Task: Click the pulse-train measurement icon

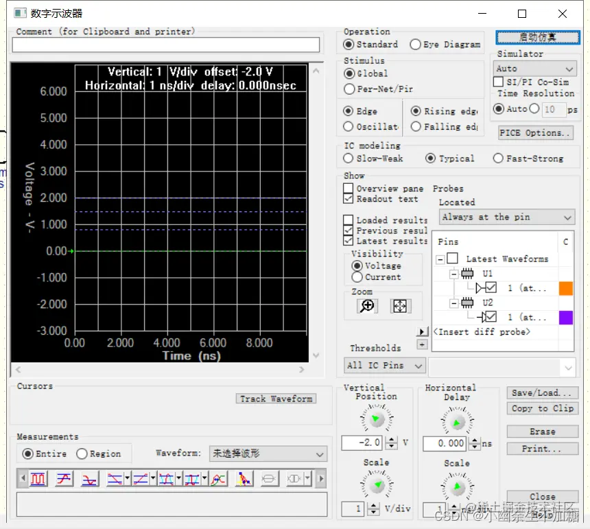Action: 38,479
